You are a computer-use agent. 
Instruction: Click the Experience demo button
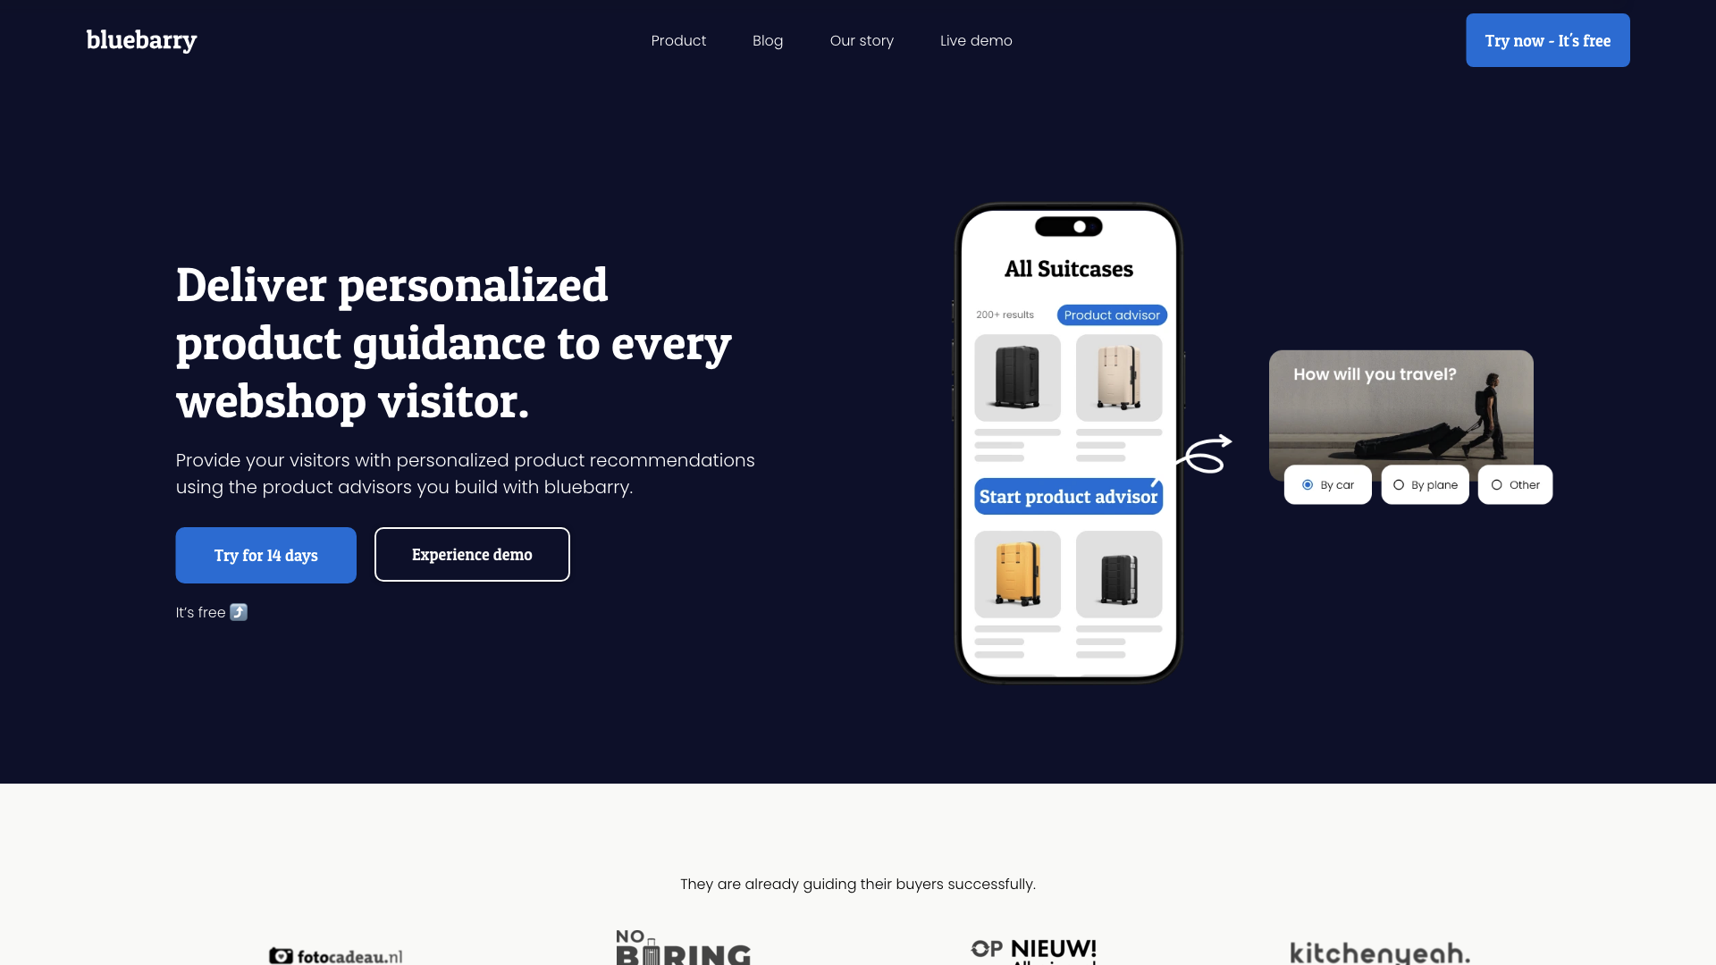click(x=471, y=554)
